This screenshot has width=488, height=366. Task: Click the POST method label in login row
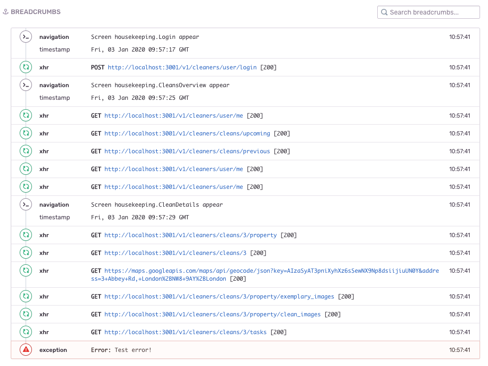tap(98, 67)
